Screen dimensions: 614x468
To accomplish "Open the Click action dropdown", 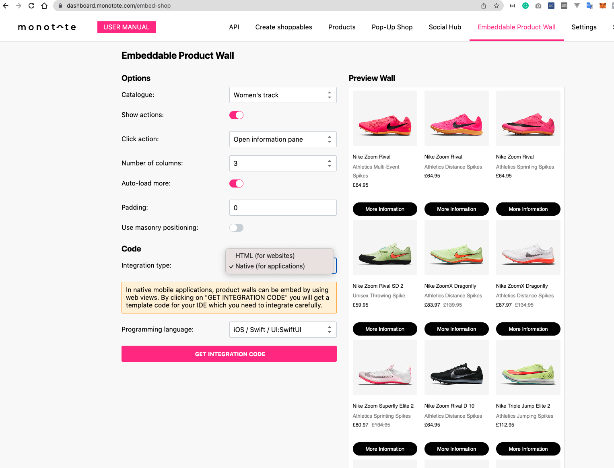I will click(283, 139).
